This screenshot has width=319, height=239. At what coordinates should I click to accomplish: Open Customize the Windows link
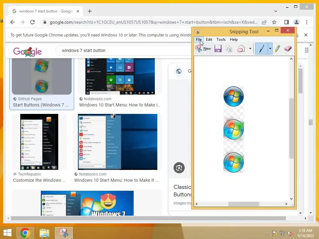click(39, 180)
